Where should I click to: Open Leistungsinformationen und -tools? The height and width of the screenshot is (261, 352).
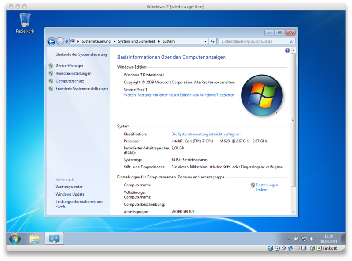[x=80, y=204]
